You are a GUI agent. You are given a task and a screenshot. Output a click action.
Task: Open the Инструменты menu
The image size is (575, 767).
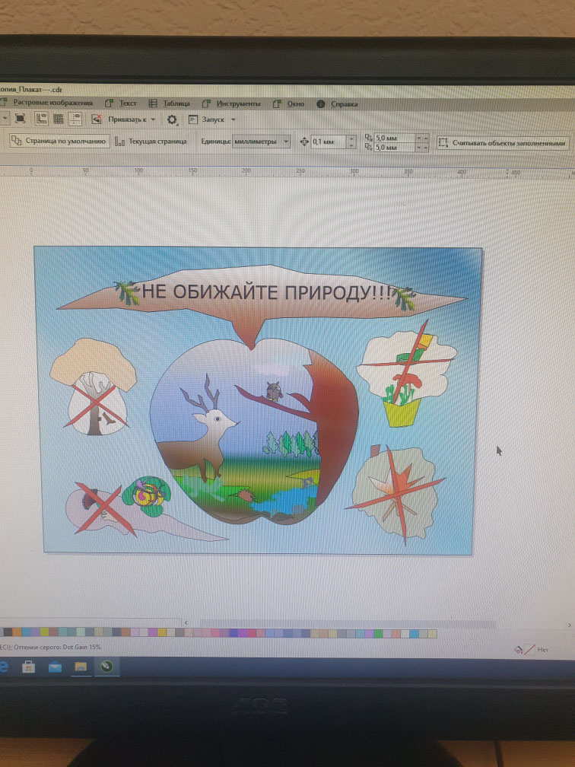[x=237, y=103]
